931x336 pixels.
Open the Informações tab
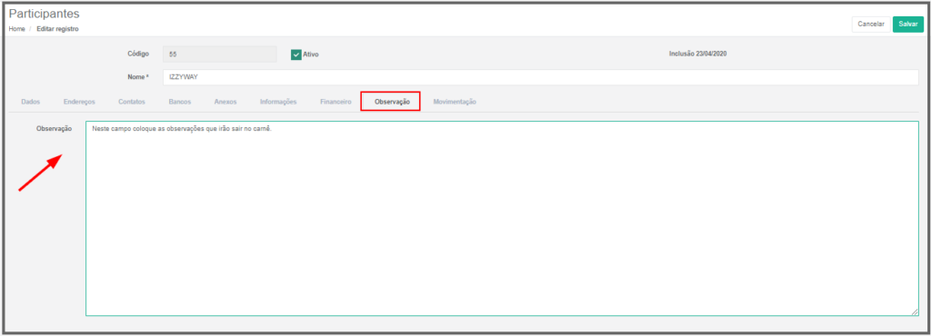[x=278, y=102]
